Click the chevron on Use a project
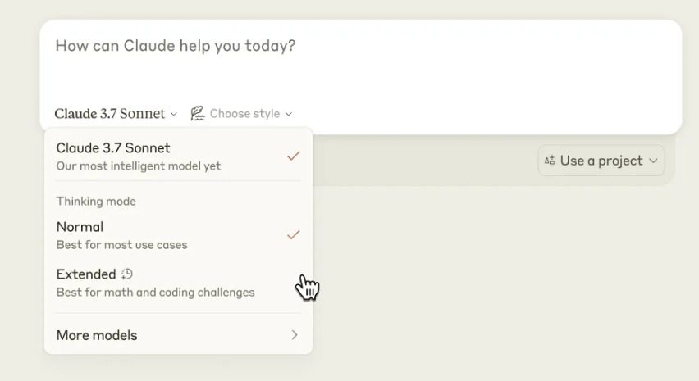699x381 pixels. pos(654,161)
